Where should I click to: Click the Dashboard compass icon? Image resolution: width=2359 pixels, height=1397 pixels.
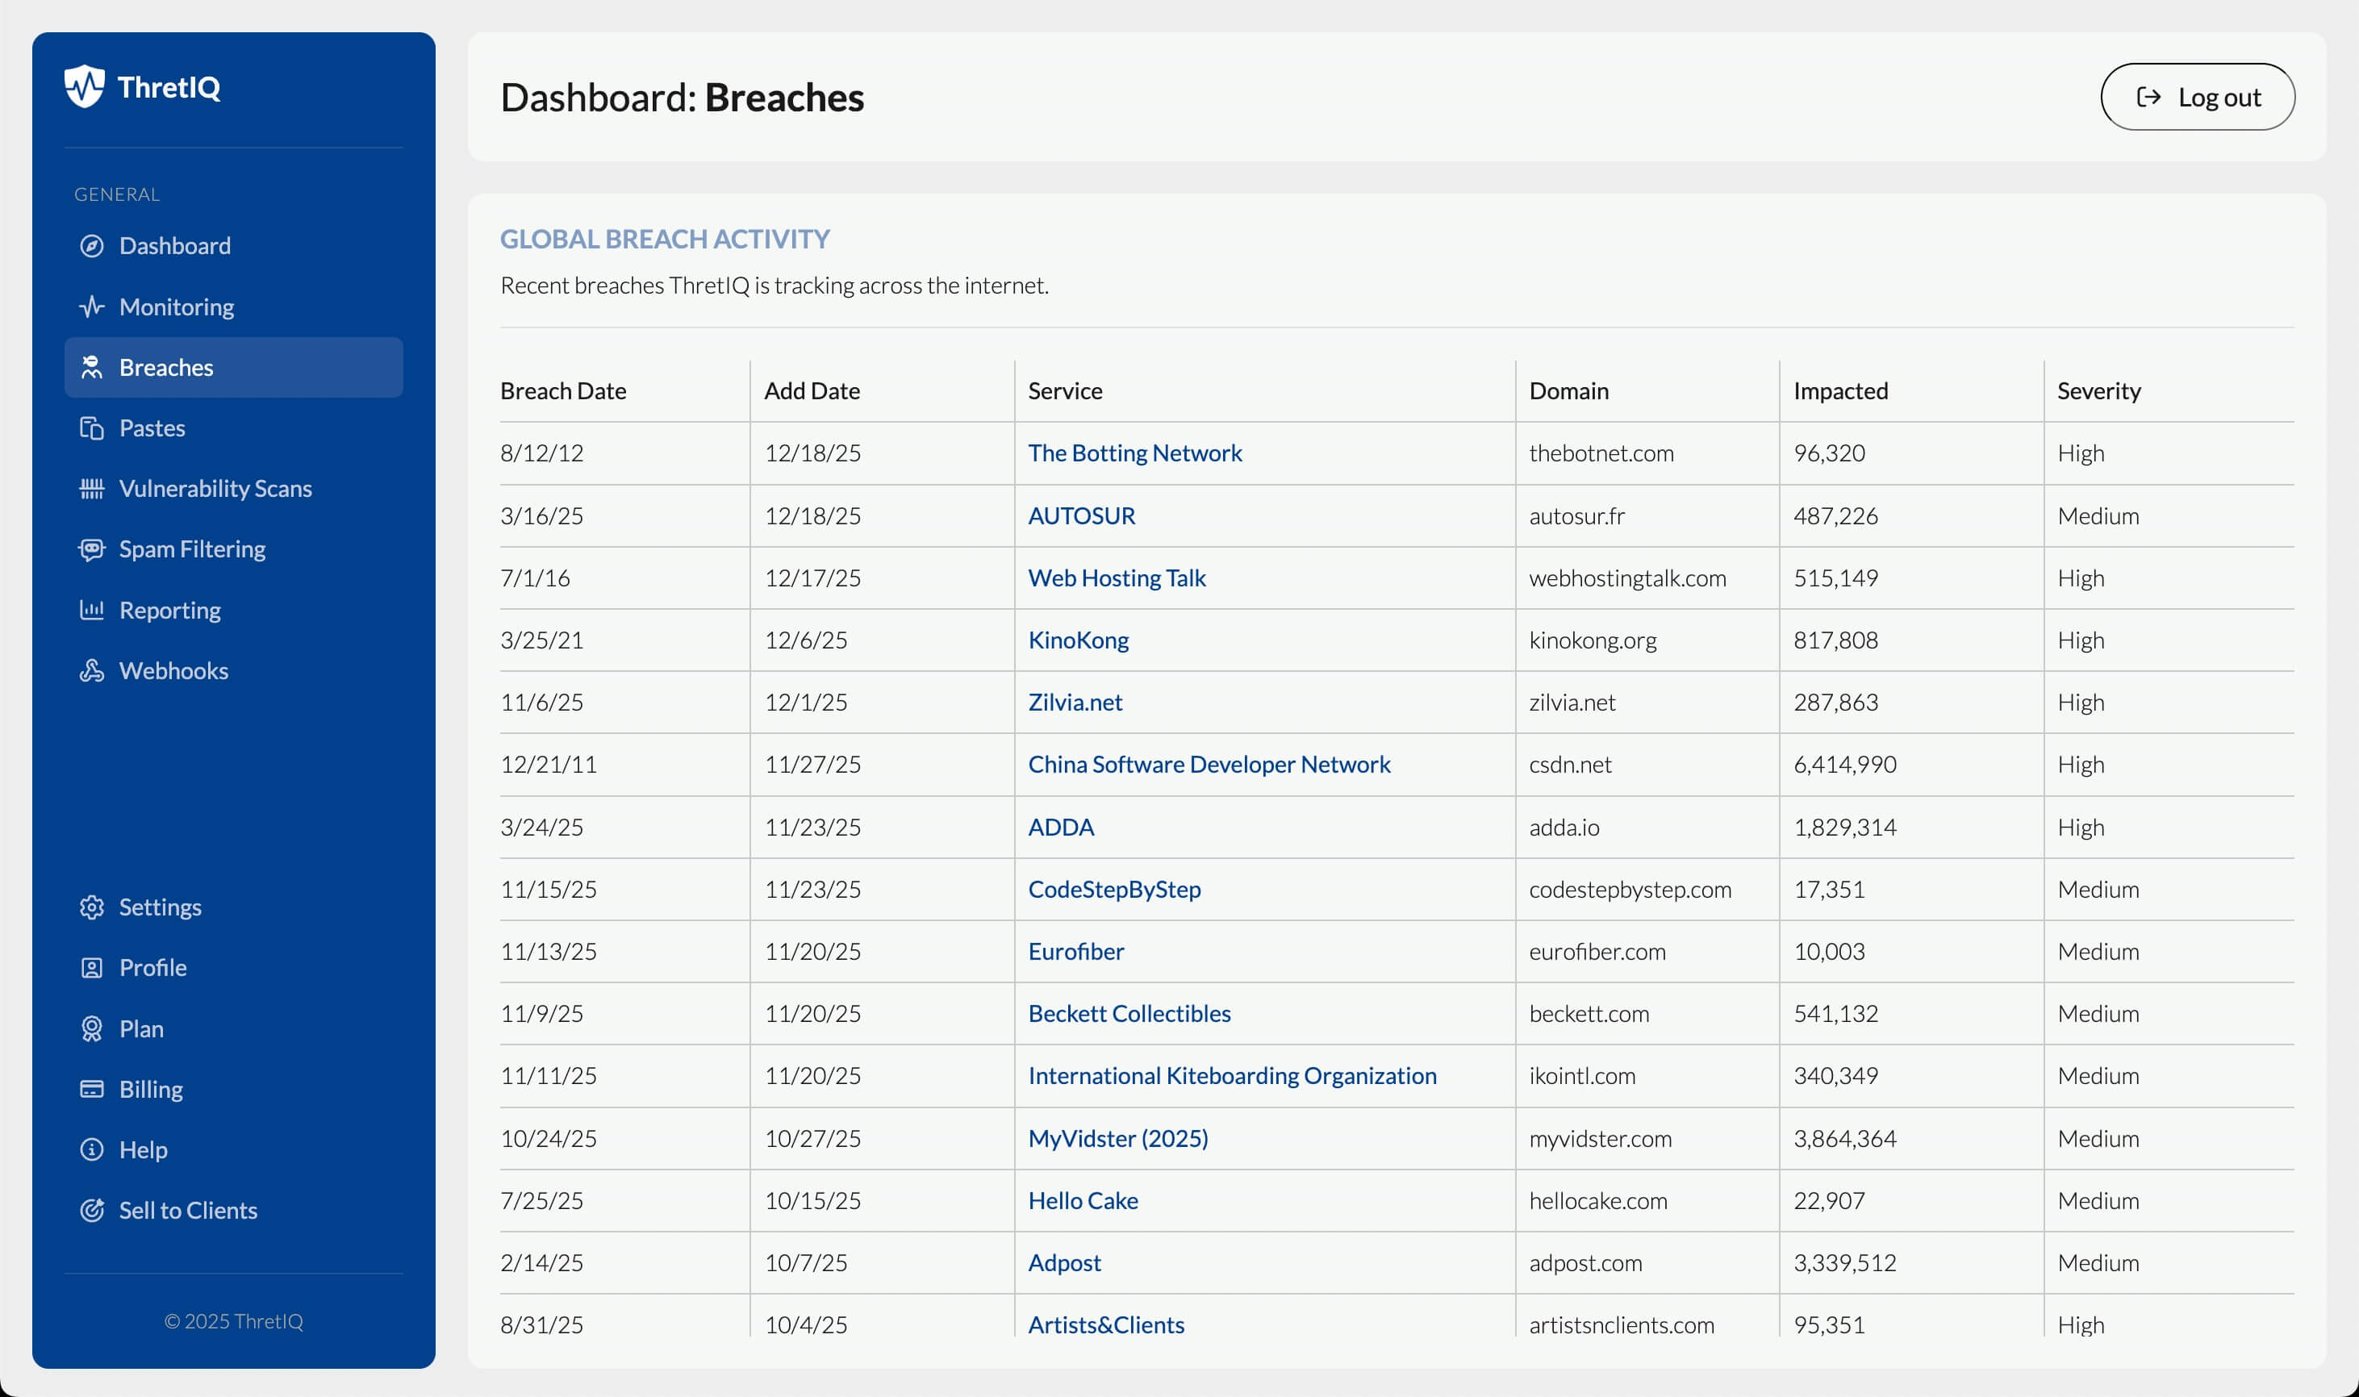(91, 246)
